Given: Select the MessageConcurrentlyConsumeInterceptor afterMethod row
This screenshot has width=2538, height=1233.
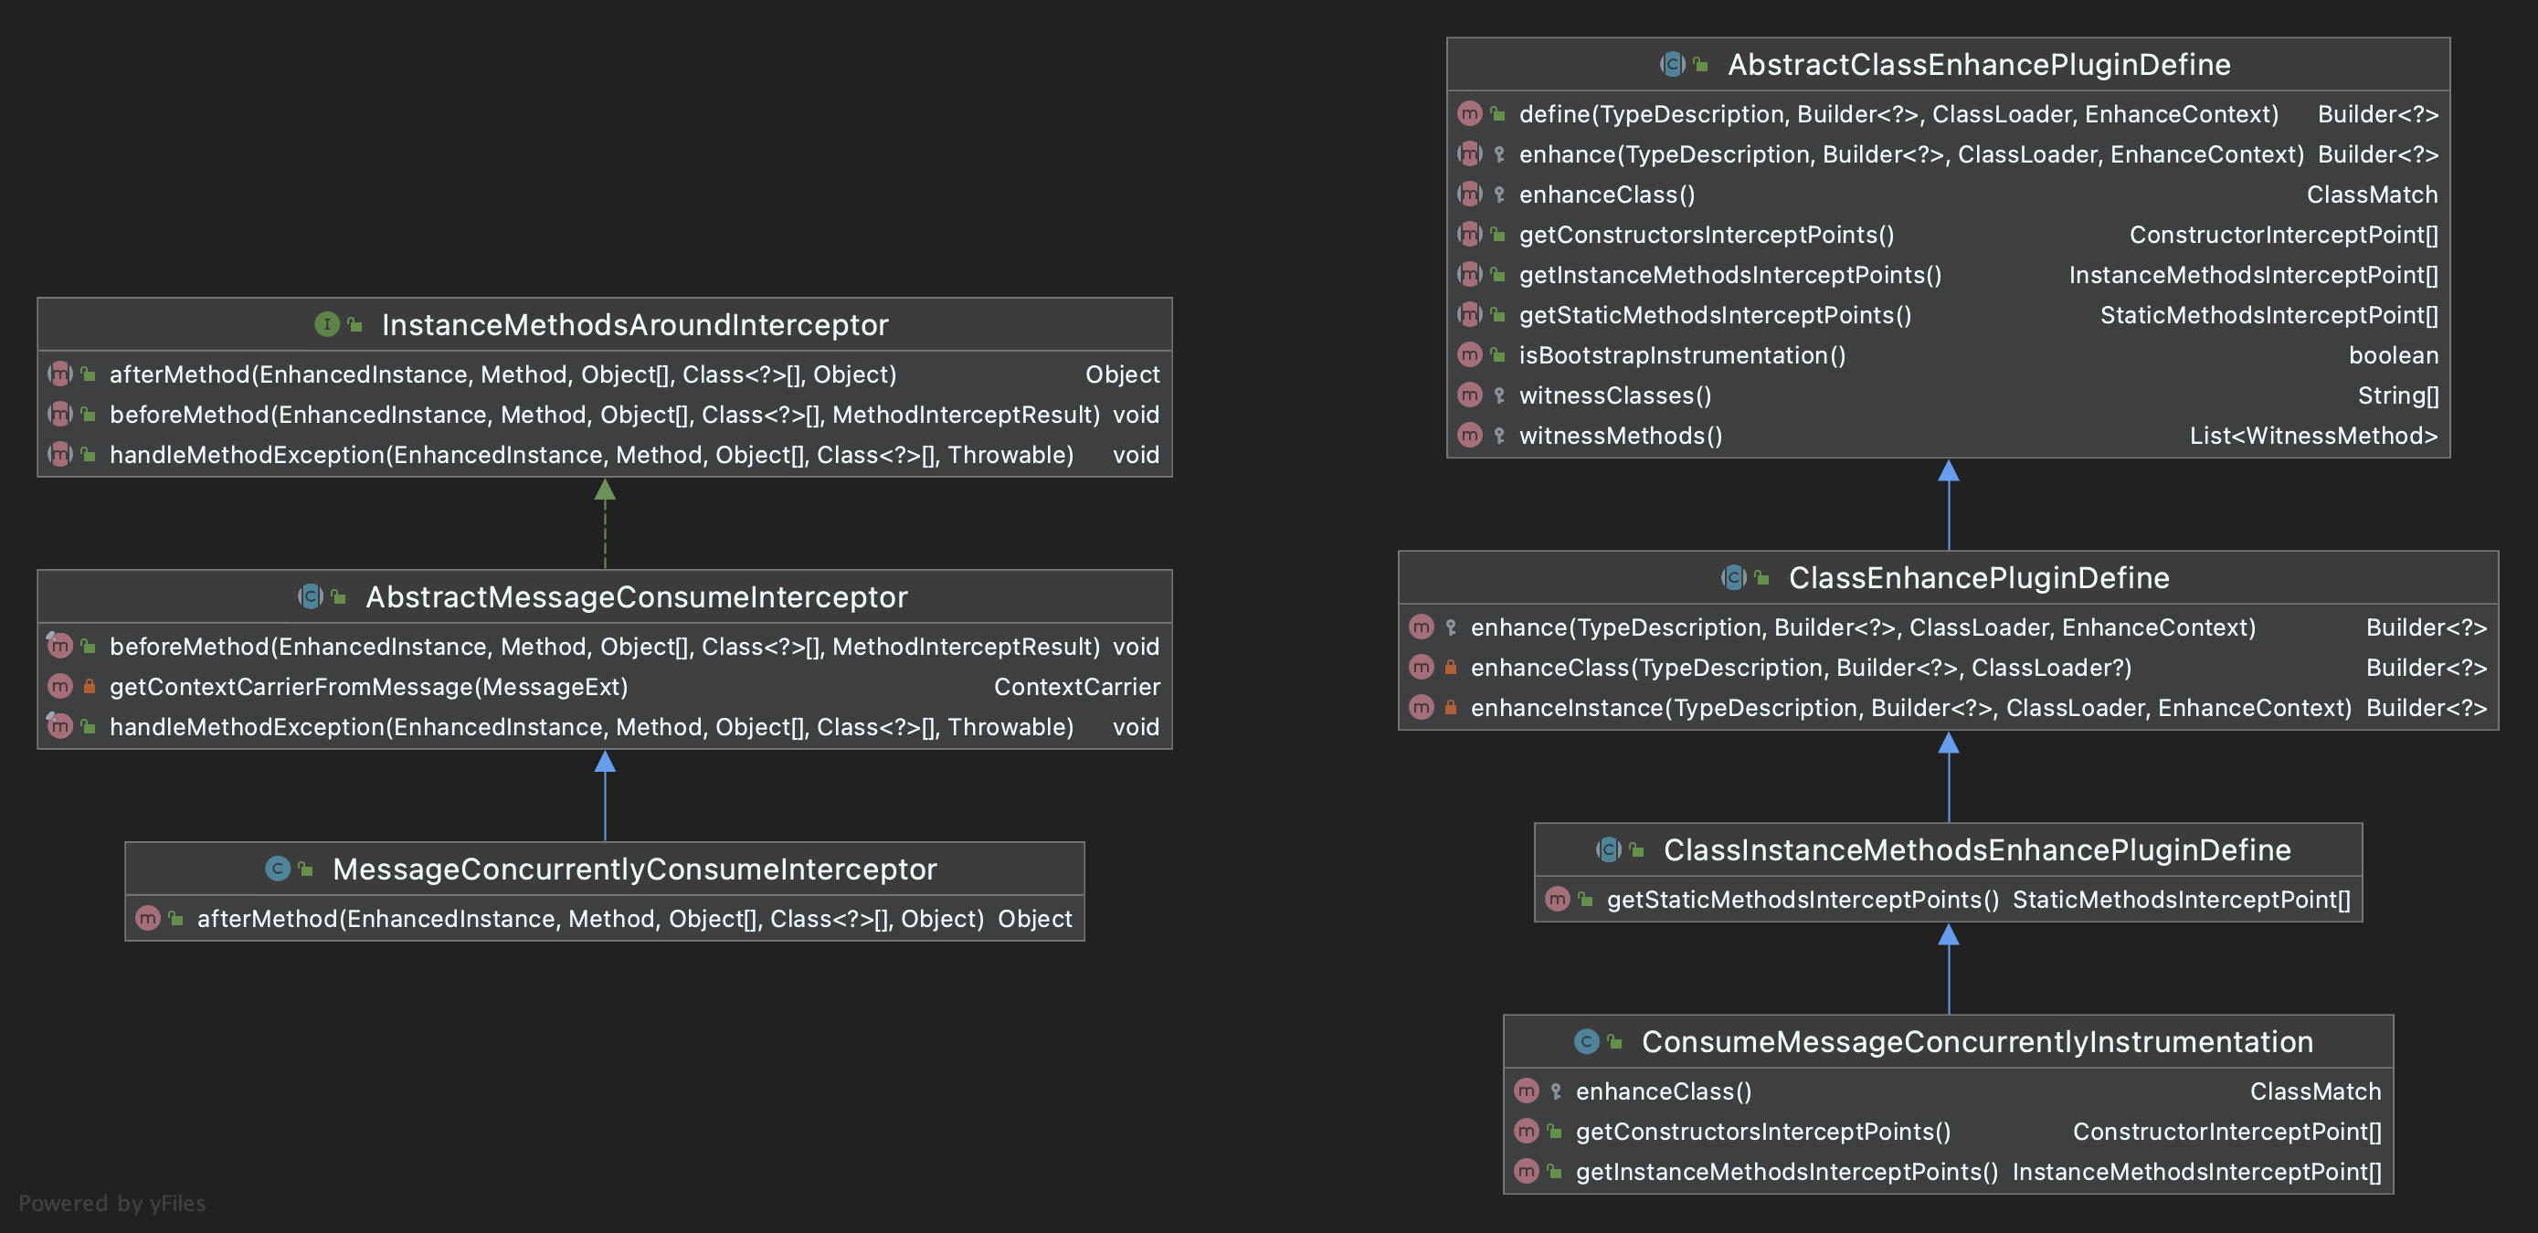Looking at the screenshot, I should coord(589,919).
